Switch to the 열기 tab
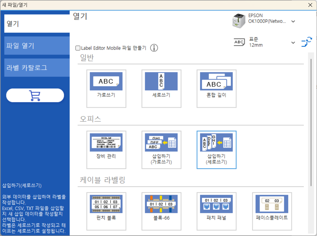317x236 pixels. [37, 24]
